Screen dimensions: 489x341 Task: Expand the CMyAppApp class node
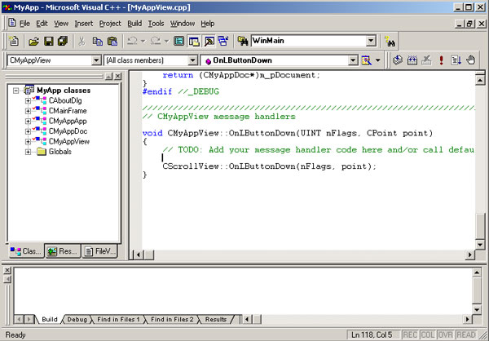(28, 122)
